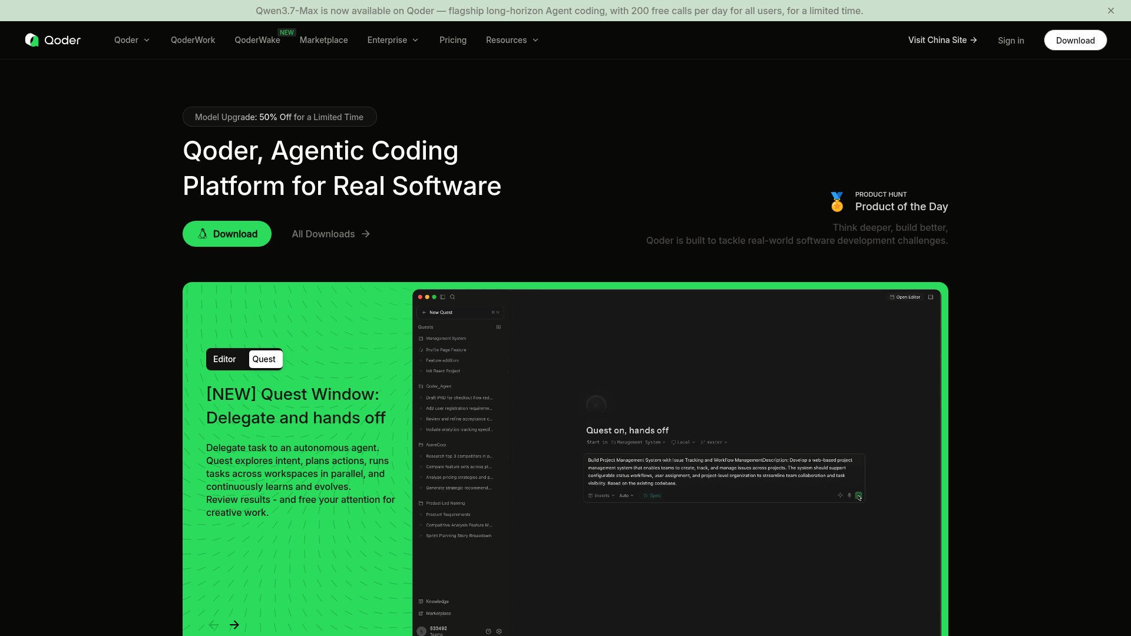Expand the Enterprise dropdown menu

(x=393, y=40)
